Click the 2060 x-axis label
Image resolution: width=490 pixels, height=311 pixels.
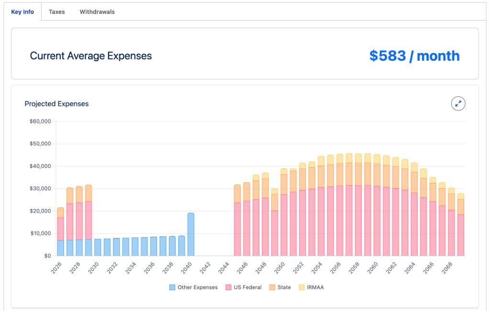coord(372,268)
